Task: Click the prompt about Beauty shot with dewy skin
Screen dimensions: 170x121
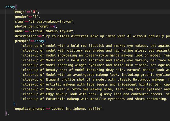Action: coord(95,70)
